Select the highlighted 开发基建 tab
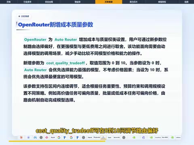The image size is (194, 145). pyautogui.click(x=109, y=2)
